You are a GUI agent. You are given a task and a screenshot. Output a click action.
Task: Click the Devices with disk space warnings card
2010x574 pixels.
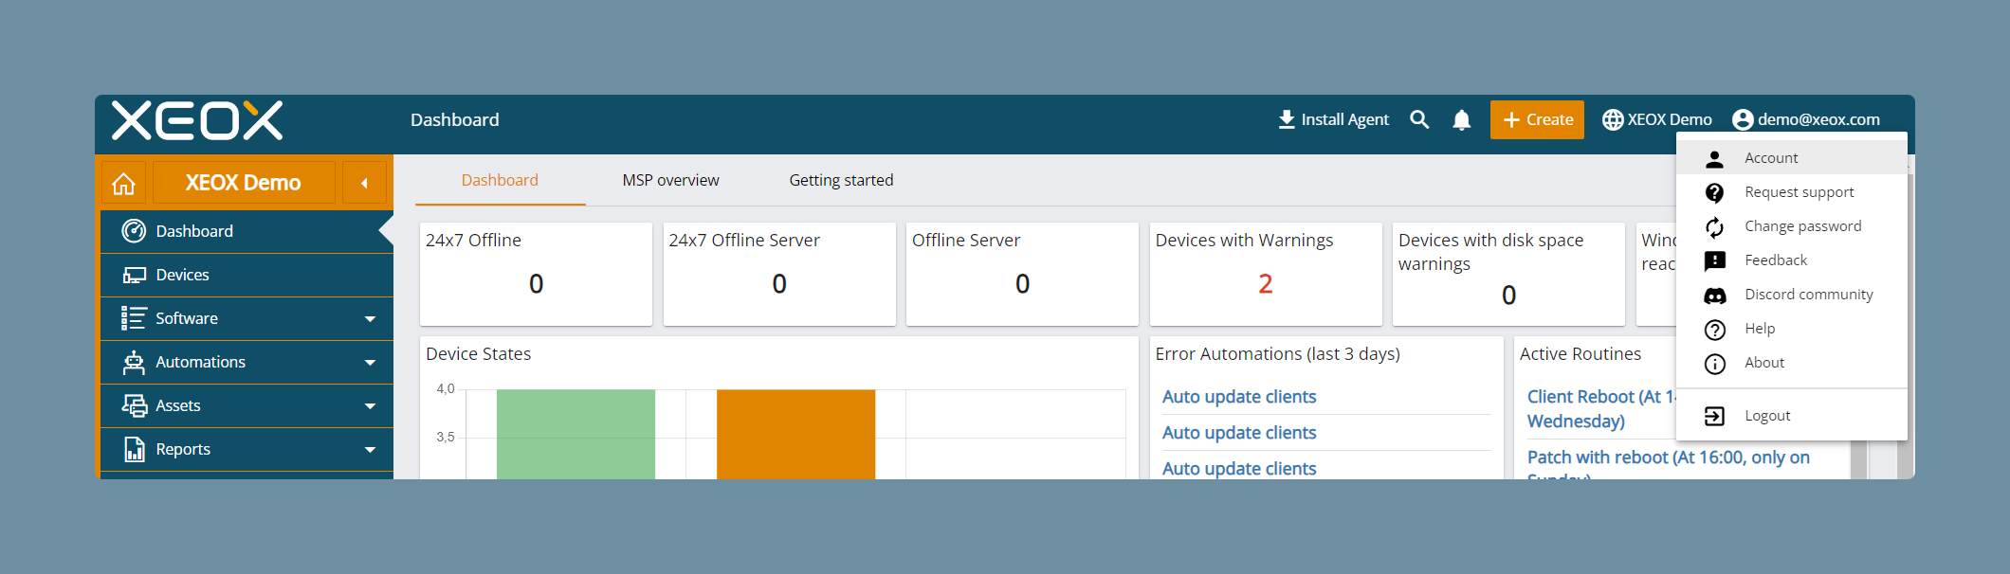[x=1508, y=275]
